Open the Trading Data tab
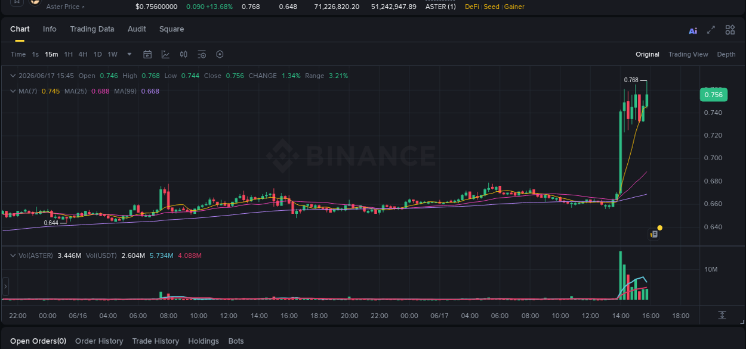Screen dimensions: 746x349 click(x=92, y=29)
